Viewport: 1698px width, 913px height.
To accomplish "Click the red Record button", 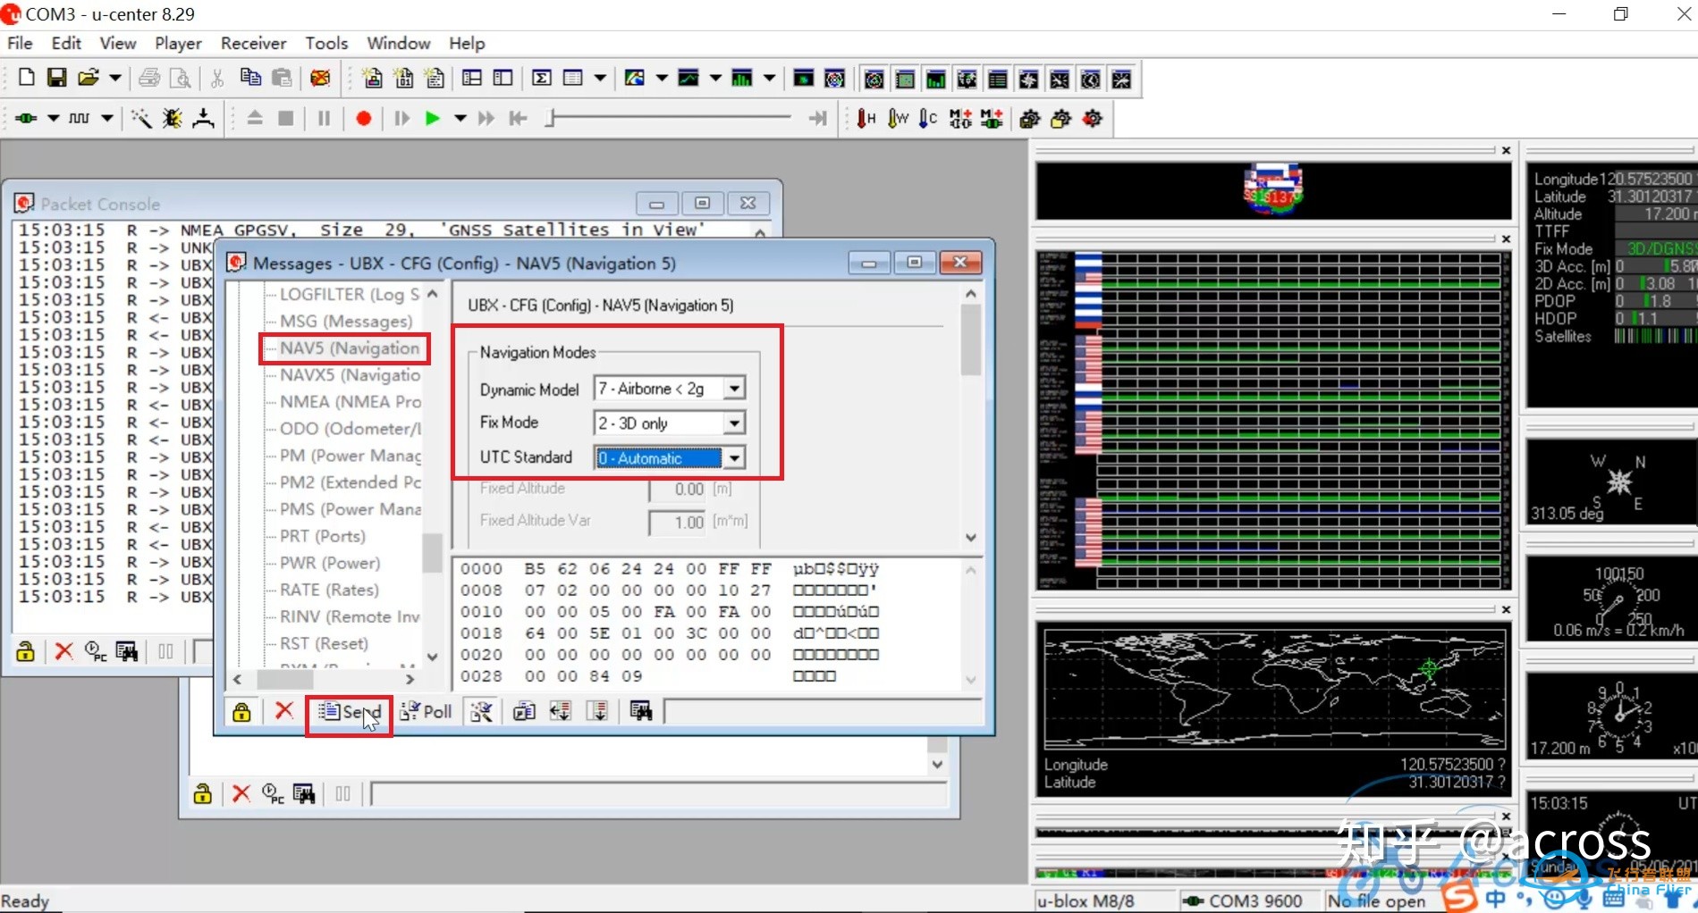I will coord(363,118).
